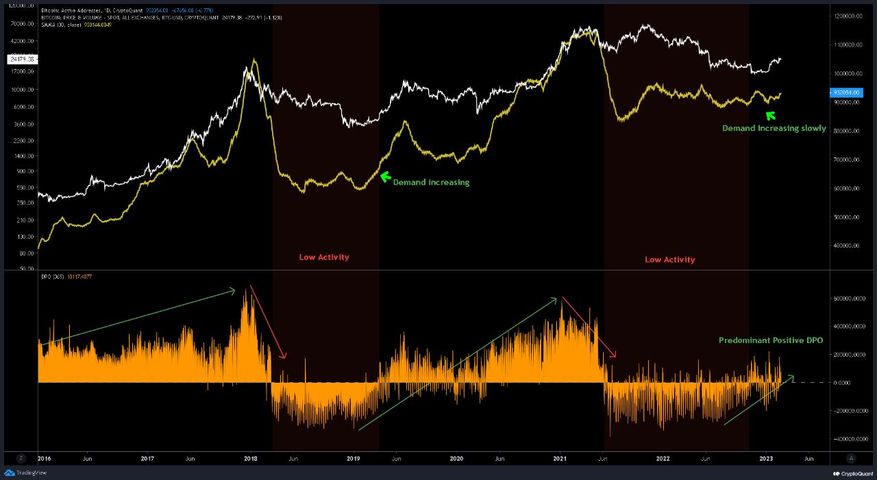Click the 2021 marker on time axis
Image resolution: width=877 pixels, height=480 pixels.
(559, 458)
